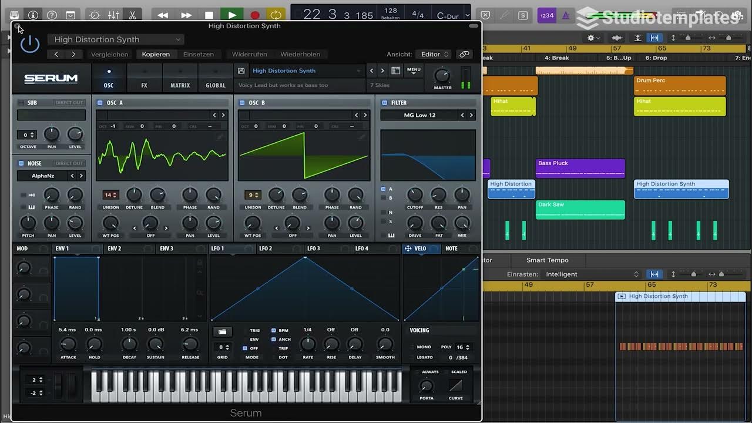Click the plugin link chain icon
752x423 pixels.
pyautogui.click(x=464, y=54)
